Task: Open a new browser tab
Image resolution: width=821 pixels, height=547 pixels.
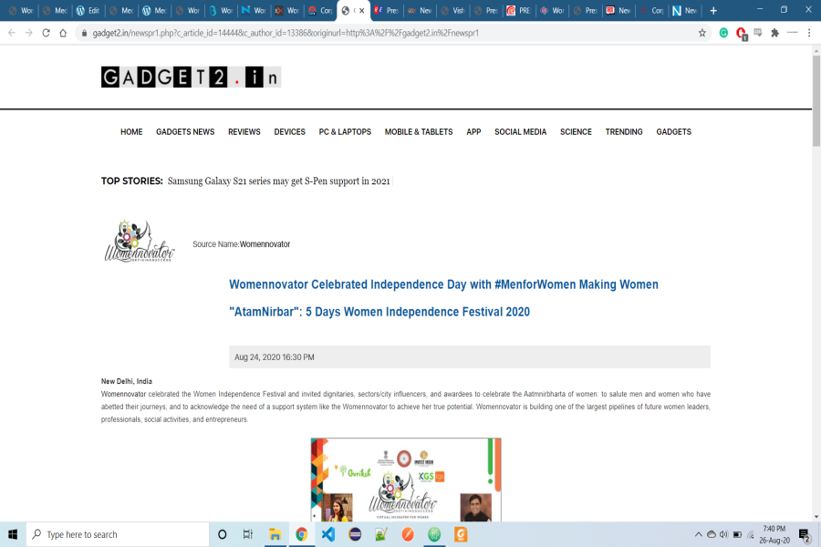Action: 713,10
